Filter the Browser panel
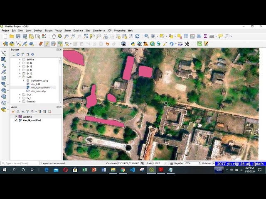The height and width of the screenshot is (199, 266). pos(23,54)
